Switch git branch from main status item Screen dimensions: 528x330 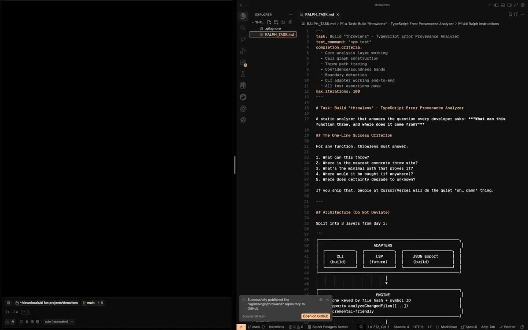click(253, 326)
